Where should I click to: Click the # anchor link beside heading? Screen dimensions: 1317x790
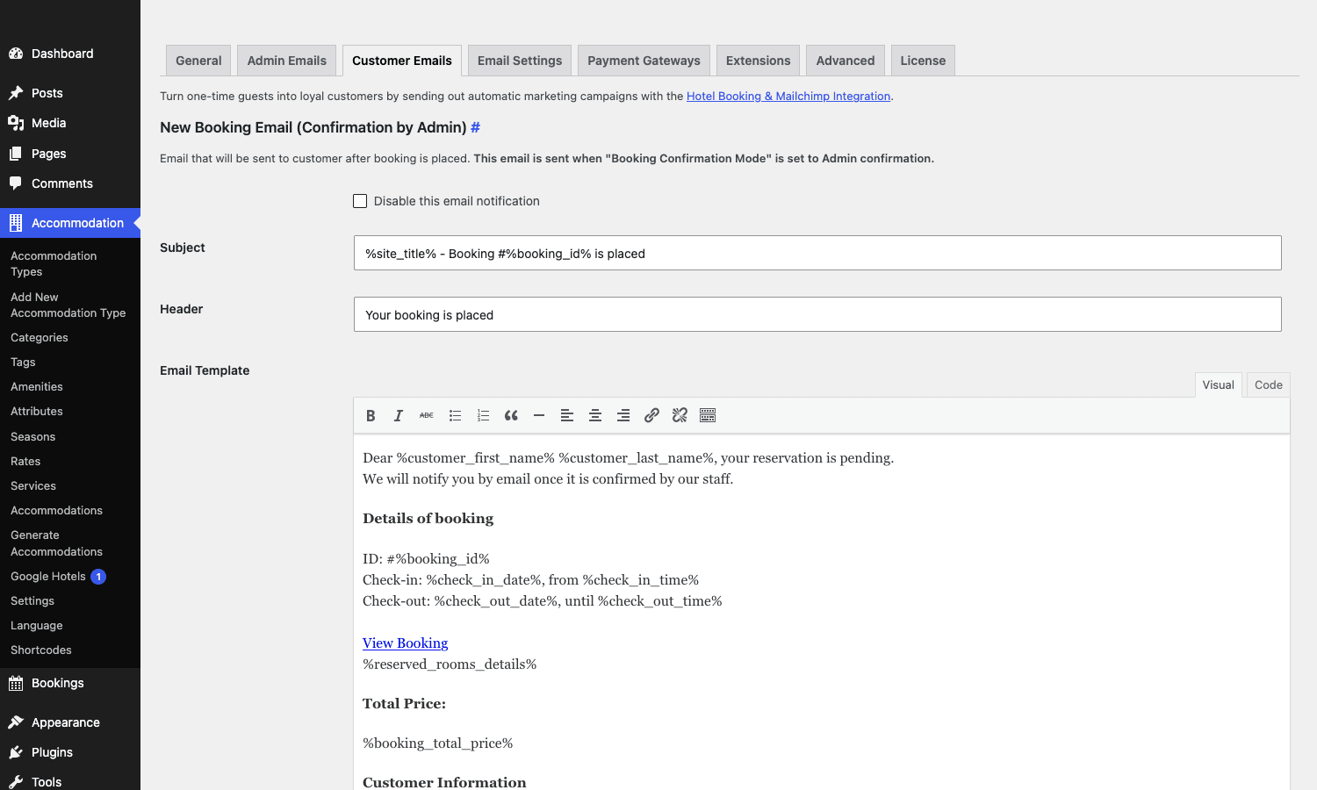coord(475,127)
